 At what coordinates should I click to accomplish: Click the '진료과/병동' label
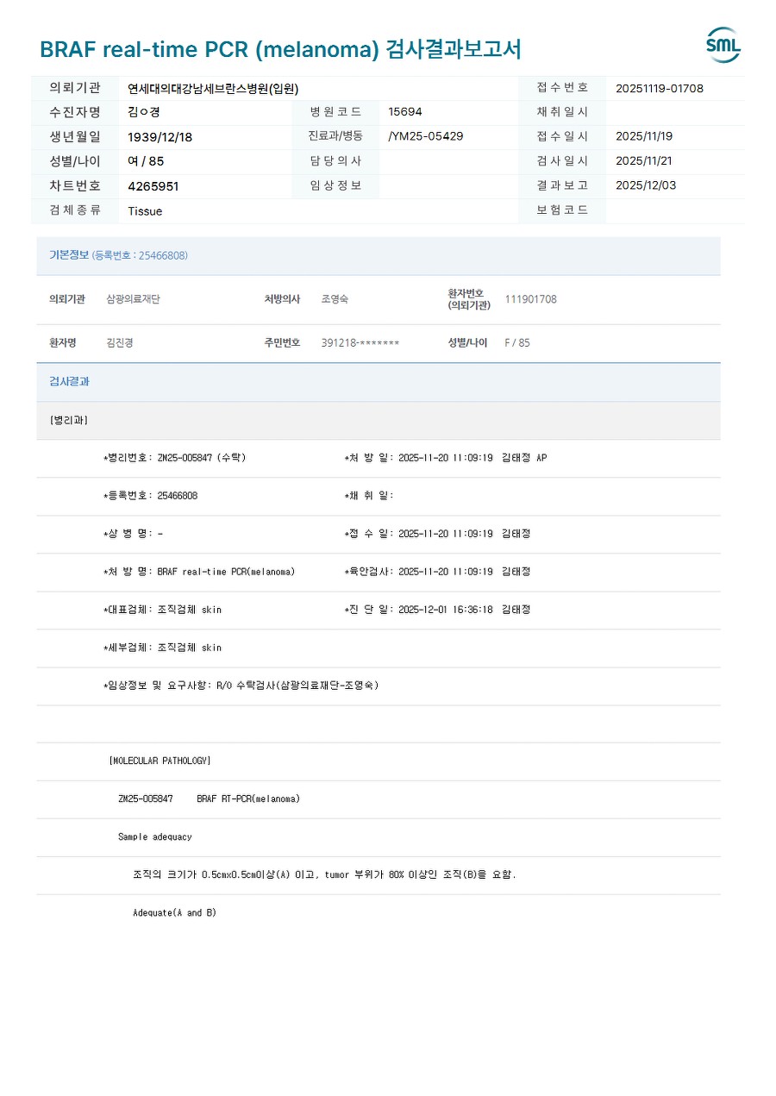[x=335, y=136]
